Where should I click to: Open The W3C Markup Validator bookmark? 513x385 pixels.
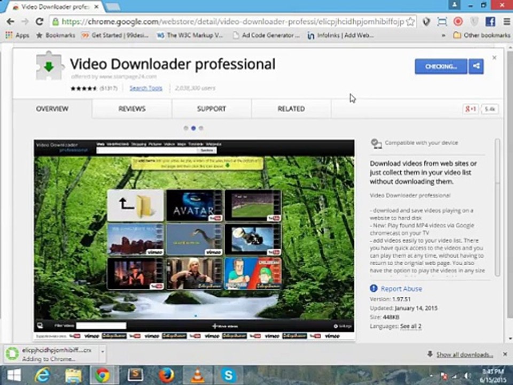point(190,35)
